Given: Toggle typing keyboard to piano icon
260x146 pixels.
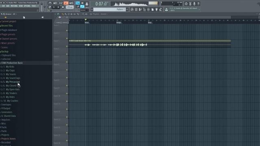Looking at the screenshot, I should 78,3.
